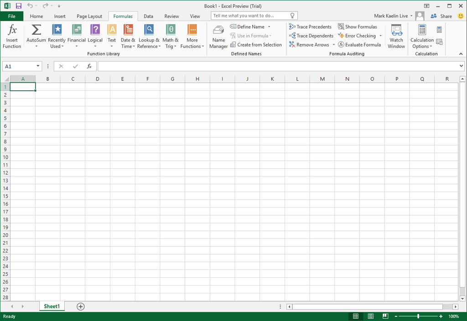The image size is (467, 321).
Task: Click the user account avatar picture
Action: [420, 16]
